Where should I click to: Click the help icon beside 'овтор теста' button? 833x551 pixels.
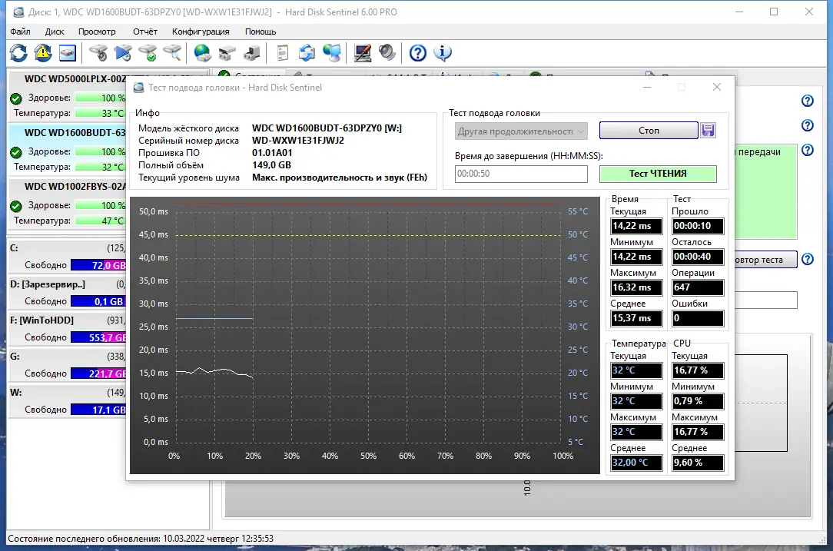(x=808, y=259)
